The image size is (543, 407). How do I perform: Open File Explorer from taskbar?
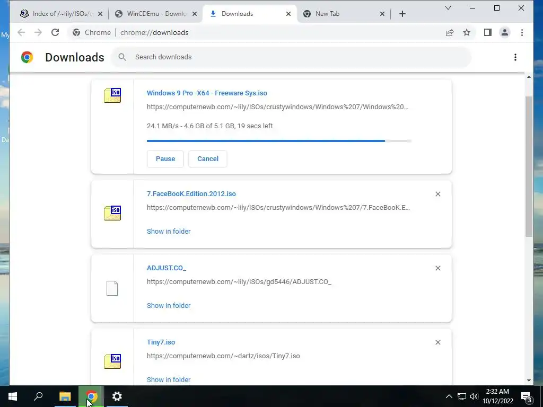pyautogui.click(x=65, y=396)
